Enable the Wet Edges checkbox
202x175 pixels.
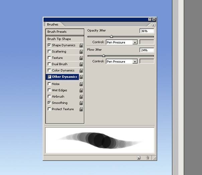coord(49,90)
